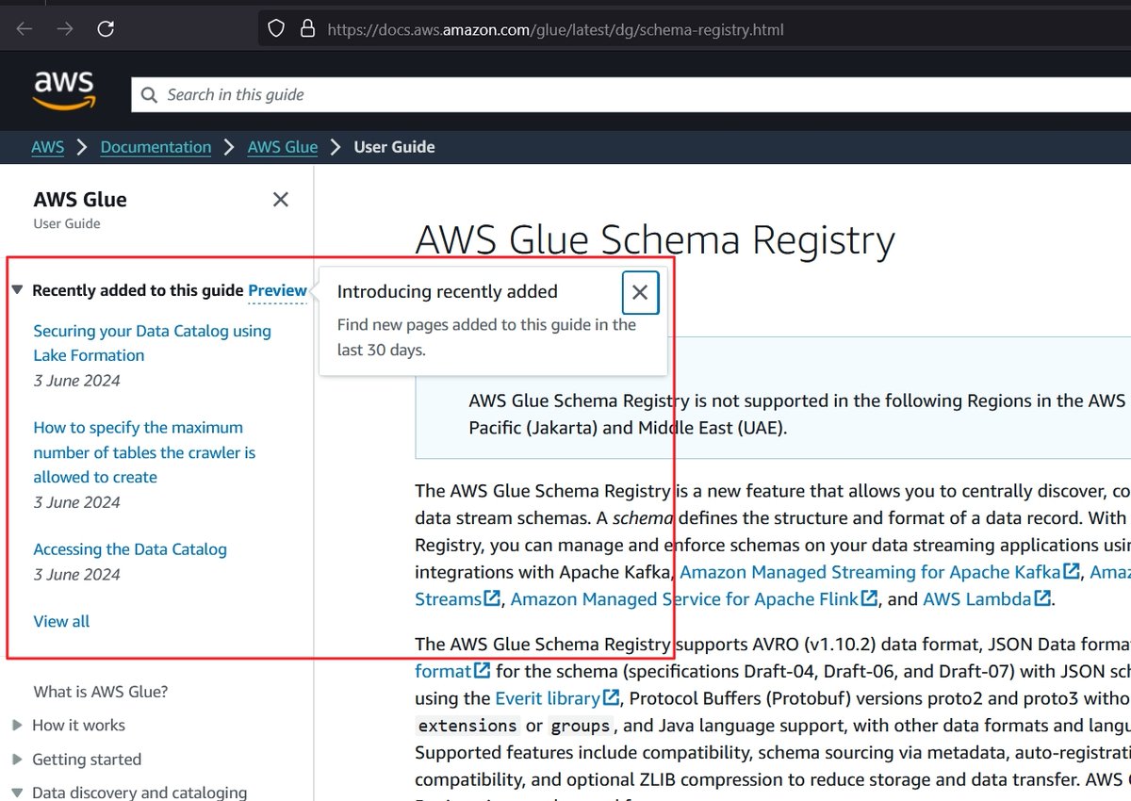The height and width of the screenshot is (801, 1131).
Task: Select the User Guide breadcrumb text
Action: tap(394, 147)
